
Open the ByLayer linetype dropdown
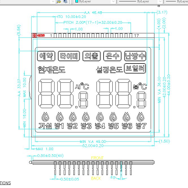[160, 1]
